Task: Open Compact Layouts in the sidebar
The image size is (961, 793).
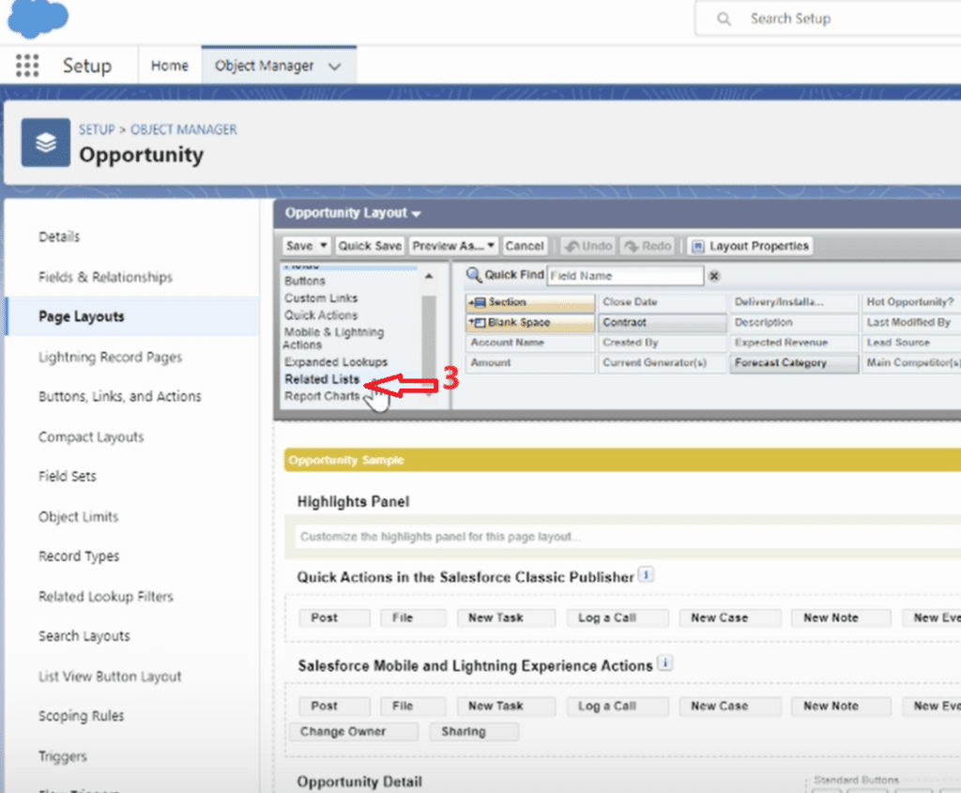Action: pos(91,437)
